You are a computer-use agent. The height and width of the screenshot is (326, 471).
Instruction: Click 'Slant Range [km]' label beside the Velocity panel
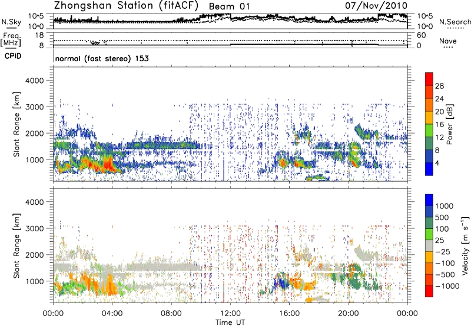16,245
